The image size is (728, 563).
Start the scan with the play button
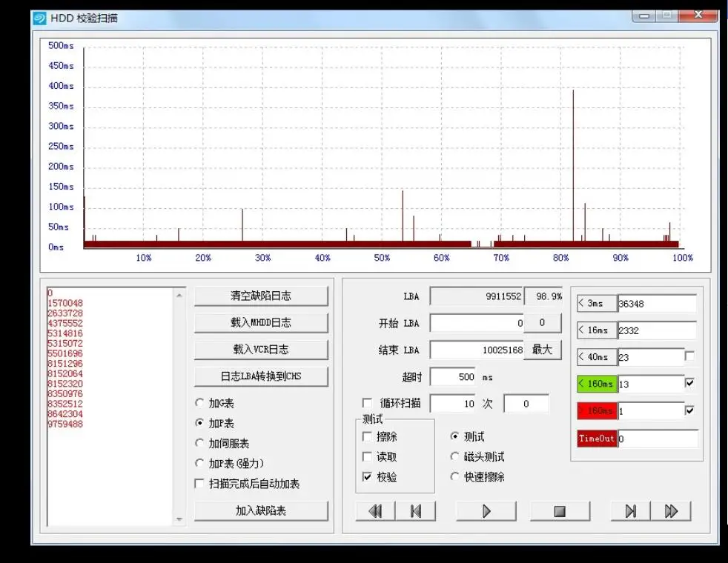pos(486,511)
